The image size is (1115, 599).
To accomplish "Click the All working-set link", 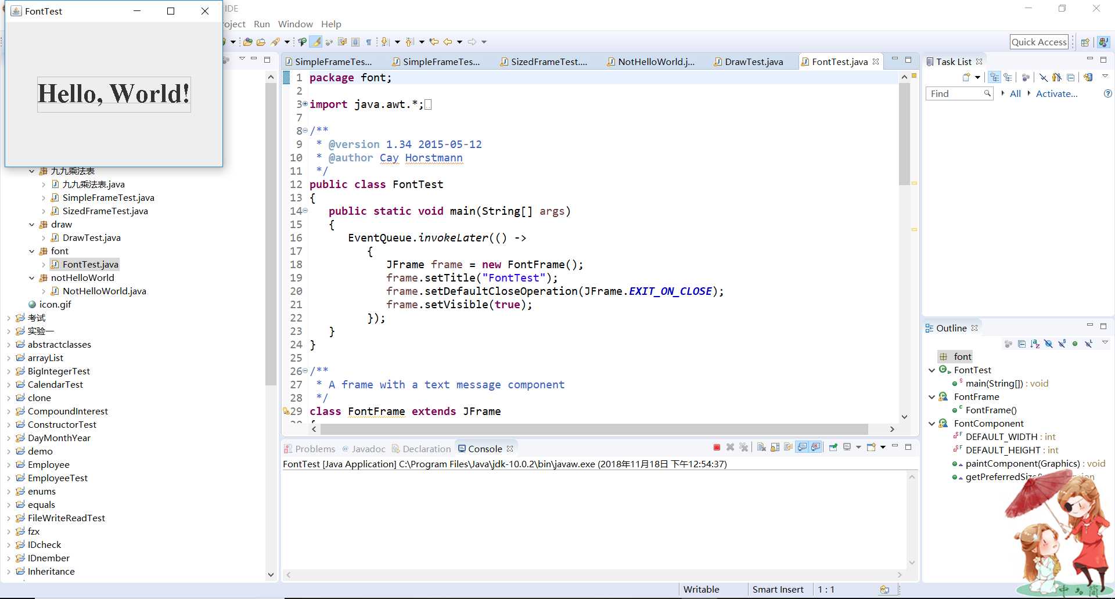I will [1015, 93].
